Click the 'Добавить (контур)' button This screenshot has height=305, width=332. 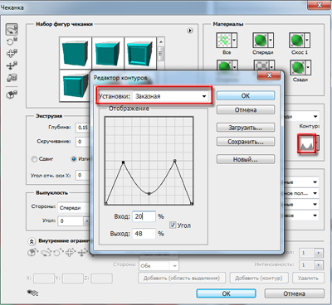pyautogui.click(x=259, y=278)
